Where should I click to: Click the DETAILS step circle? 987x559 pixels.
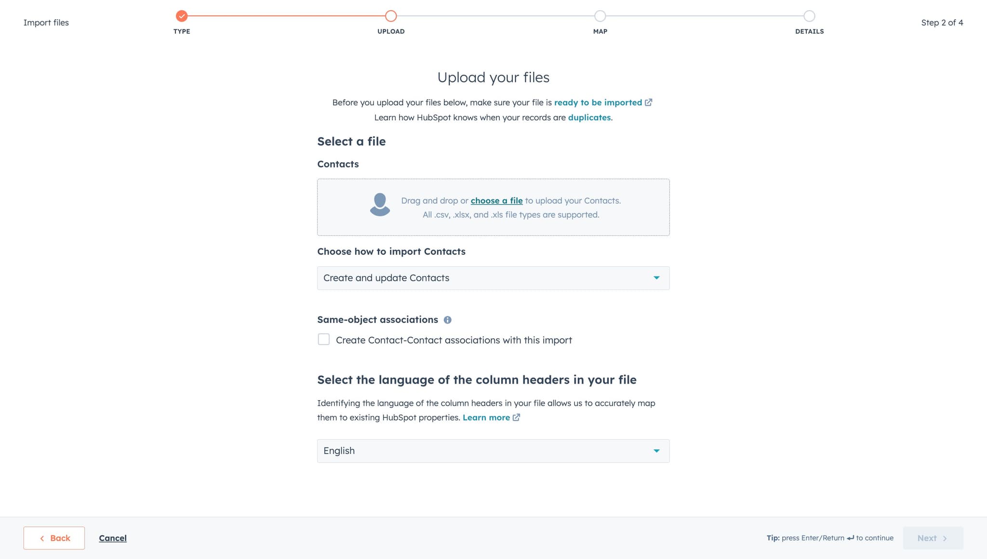(809, 15)
